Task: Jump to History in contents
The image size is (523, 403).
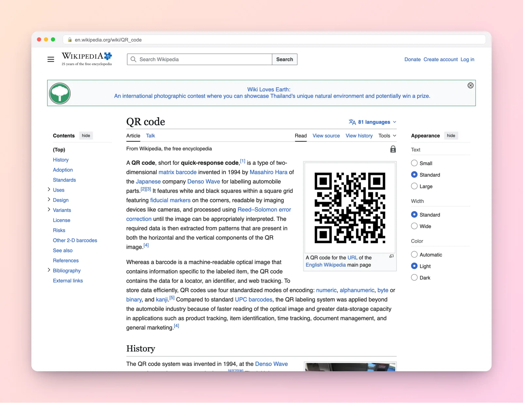Action: click(x=61, y=160)
